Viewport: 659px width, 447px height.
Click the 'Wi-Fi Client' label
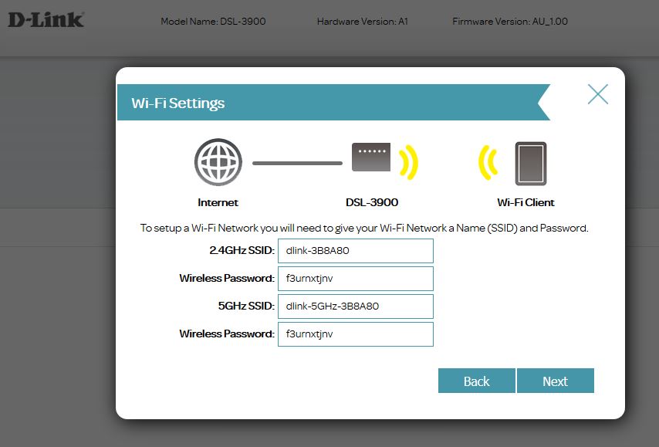click(526, 203)
